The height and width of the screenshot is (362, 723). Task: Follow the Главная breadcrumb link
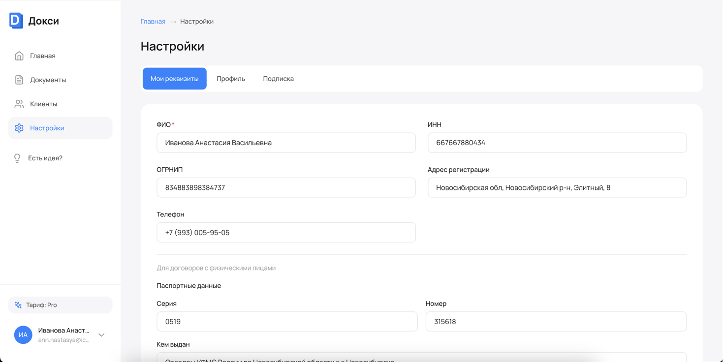(x=153, y=21)
